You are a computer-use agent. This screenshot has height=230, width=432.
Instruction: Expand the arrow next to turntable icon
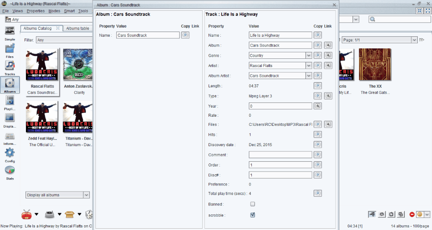(x=59, y=214)
